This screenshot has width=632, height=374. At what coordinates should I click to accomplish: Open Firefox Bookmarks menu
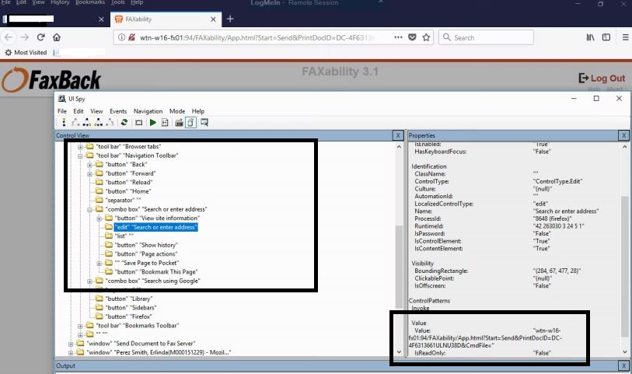[x=90, y=2]
